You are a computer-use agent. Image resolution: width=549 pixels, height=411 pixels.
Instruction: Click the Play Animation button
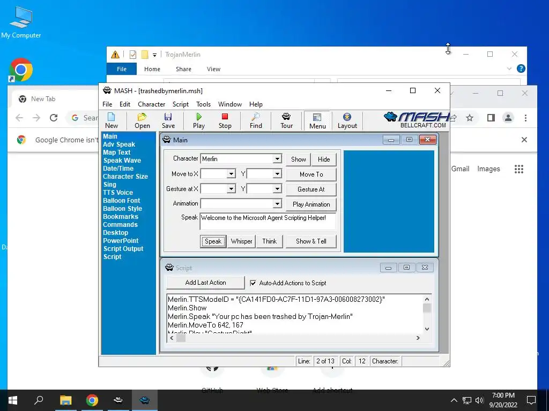311,204
